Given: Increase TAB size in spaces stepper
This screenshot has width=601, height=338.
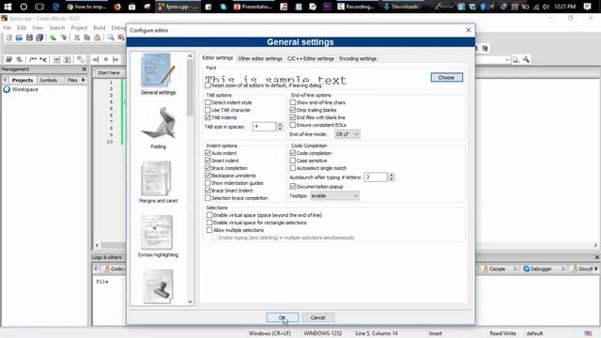Looking at the screenshot, I should pos(280,124).
